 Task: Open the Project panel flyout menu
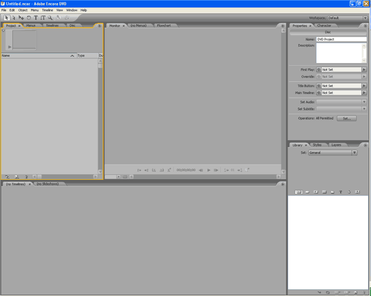pos(100,26)
